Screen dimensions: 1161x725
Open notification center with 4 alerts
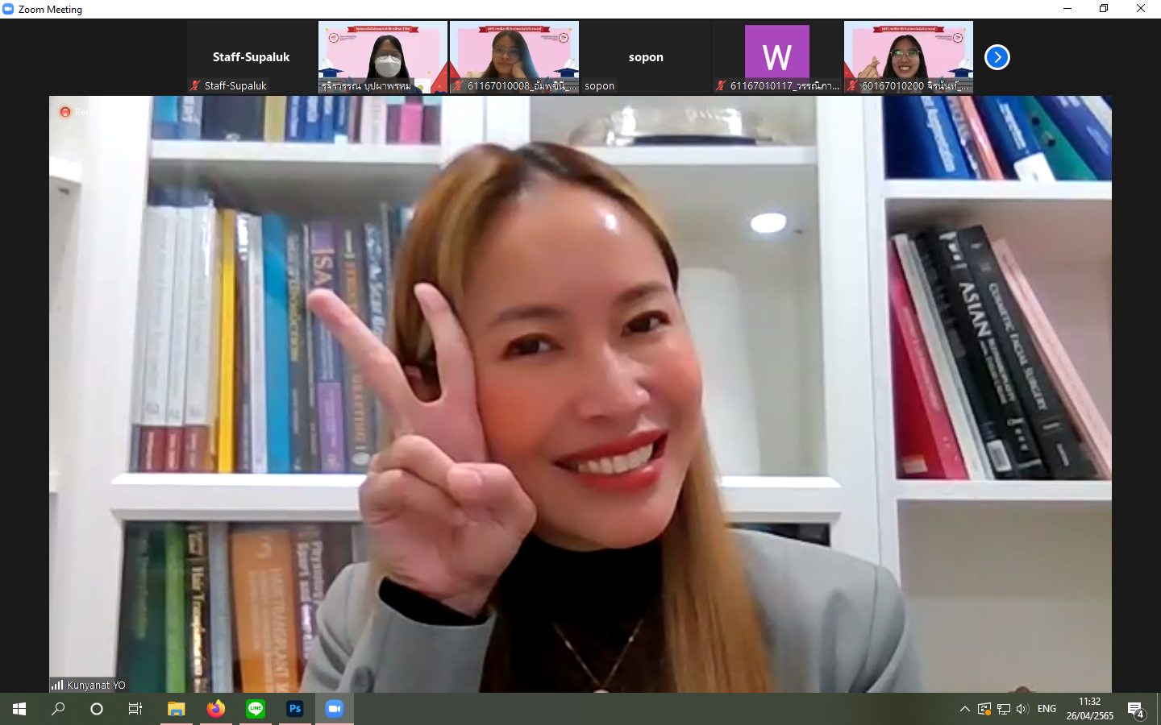coord(1136,710)
